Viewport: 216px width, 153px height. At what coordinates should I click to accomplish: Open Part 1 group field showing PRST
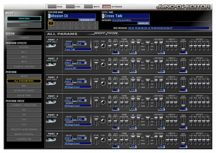[x=69, y=44]
